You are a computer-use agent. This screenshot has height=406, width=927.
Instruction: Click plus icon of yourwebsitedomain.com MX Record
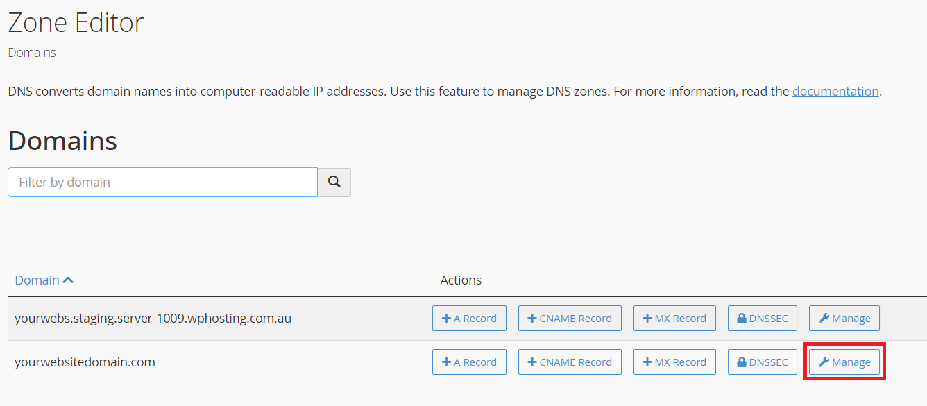click(647, 362)
